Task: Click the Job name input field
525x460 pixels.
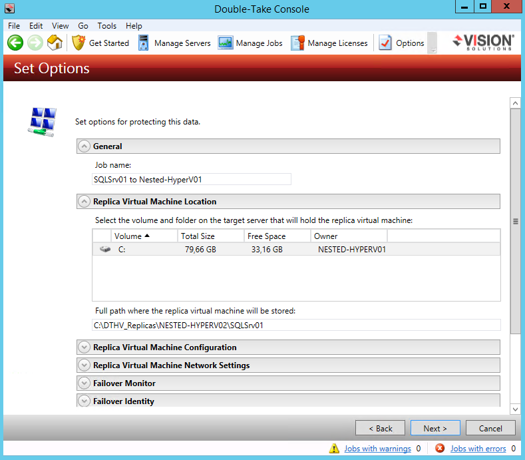Action: (x=192, y=179)
